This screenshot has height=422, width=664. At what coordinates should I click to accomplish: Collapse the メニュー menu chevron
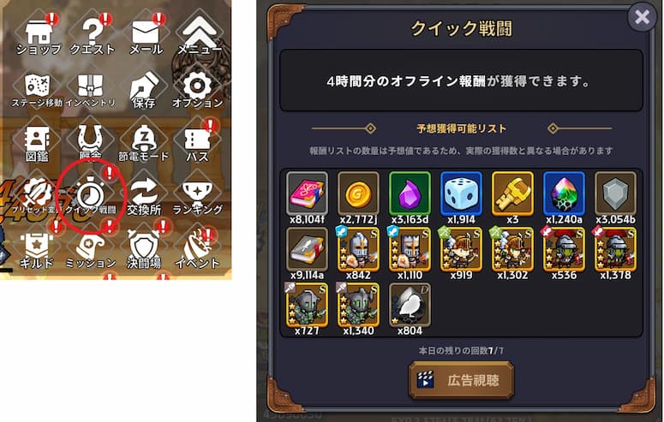(199, 37)
